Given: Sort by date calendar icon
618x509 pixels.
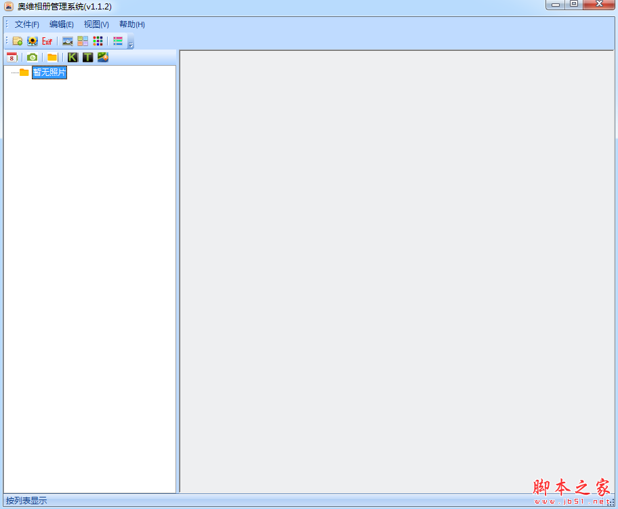Looking at the screenshot, I should coord(12,58).
